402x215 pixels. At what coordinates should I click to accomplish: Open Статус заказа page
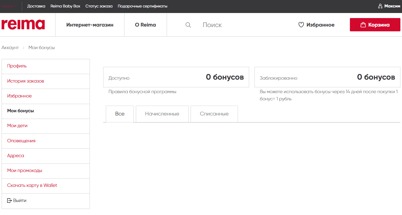99,6
